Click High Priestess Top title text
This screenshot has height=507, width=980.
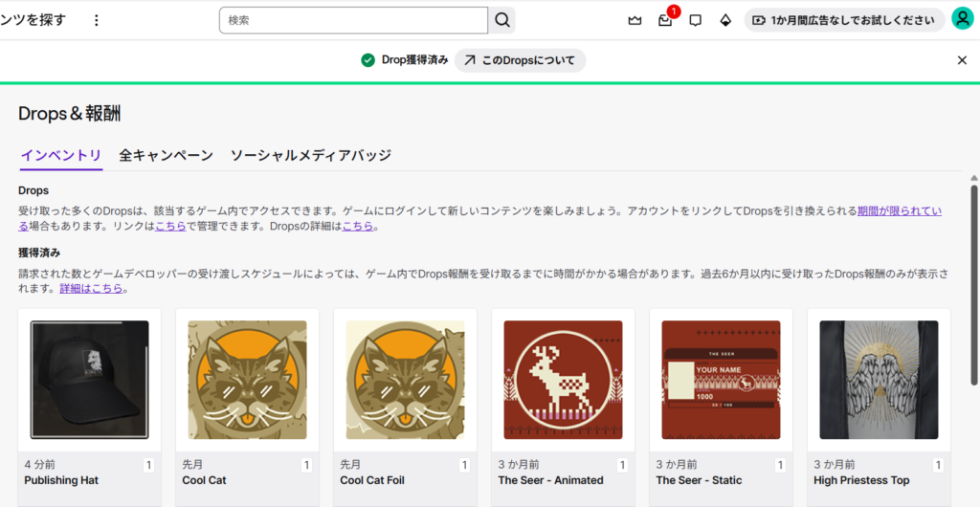(862, 481)
